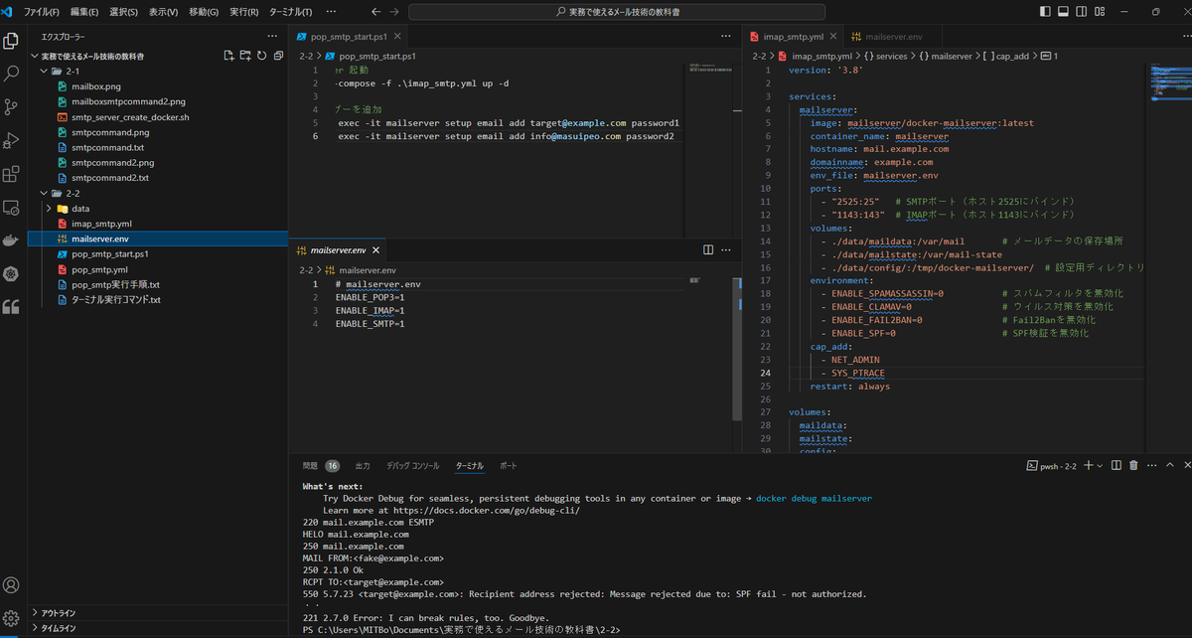Collapse the workspace root folder section
The height and width of the screenshot is (638, 1192).
pyautogui.click(x=35, y=57)
